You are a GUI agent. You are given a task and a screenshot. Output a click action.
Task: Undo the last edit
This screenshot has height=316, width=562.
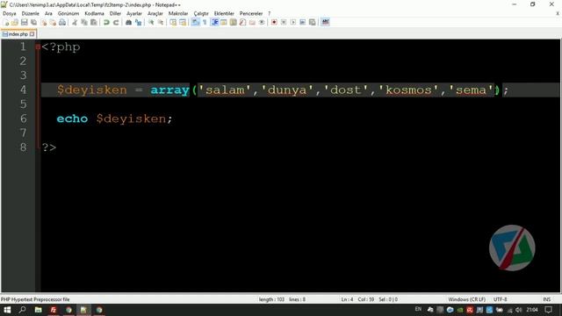[x=106, y=22]
